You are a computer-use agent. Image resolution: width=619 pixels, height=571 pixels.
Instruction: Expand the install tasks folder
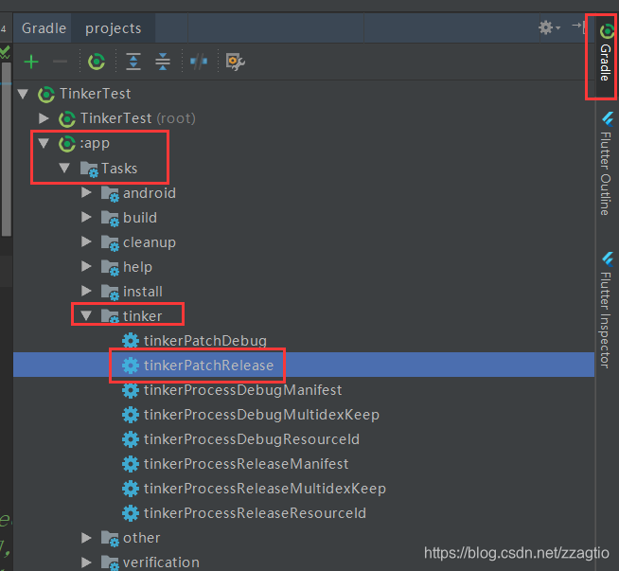[x=86, y=291]
